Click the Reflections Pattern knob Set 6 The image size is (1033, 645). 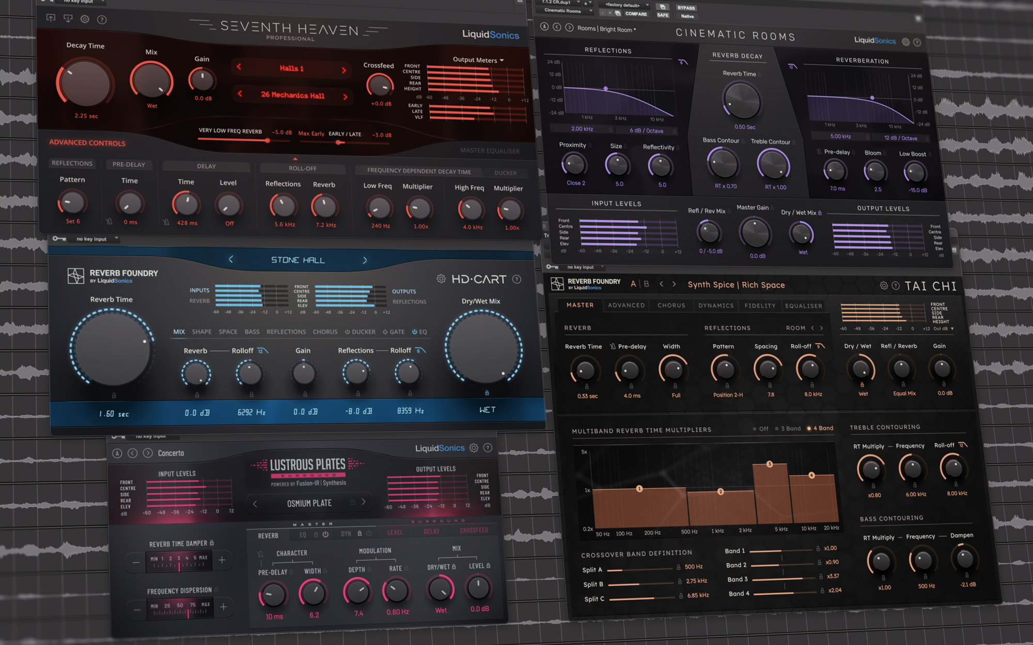[72, 203]
